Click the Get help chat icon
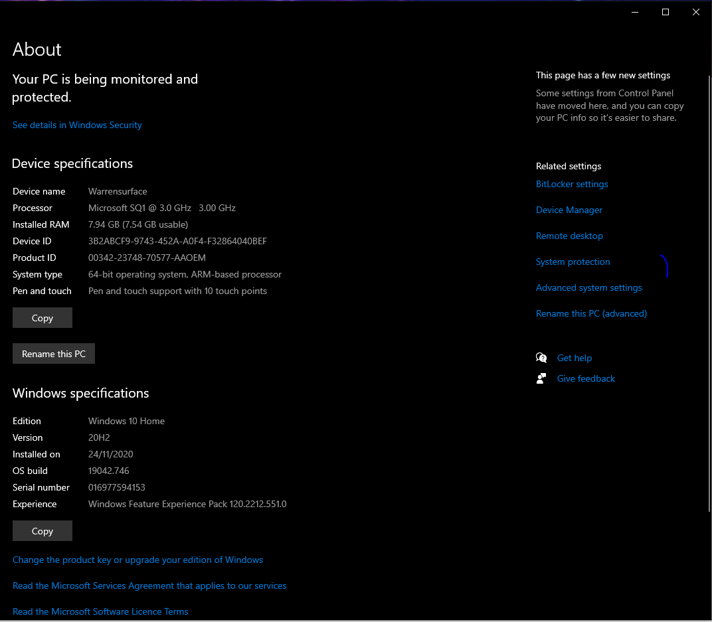Image resolution: width=712 pixels, height=622 pixels. click(x=541, y=358)
